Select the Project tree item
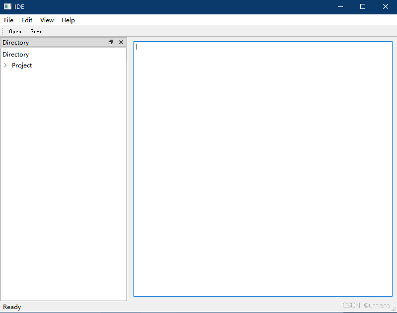 [22, 65]
